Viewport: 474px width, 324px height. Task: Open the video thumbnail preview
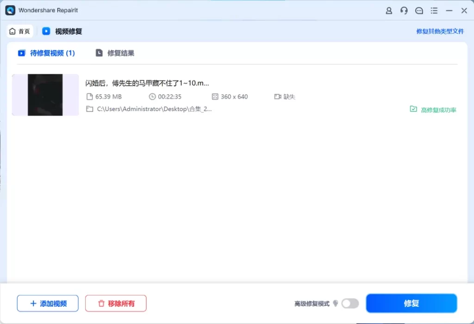[45, 95]
